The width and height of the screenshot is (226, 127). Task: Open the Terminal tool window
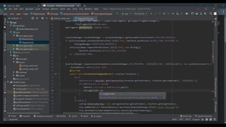tap(25, 116)
